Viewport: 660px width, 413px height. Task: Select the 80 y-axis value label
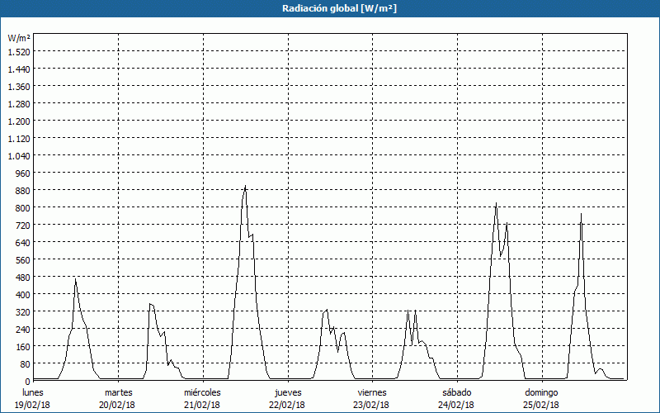click(x=25, y=363)
